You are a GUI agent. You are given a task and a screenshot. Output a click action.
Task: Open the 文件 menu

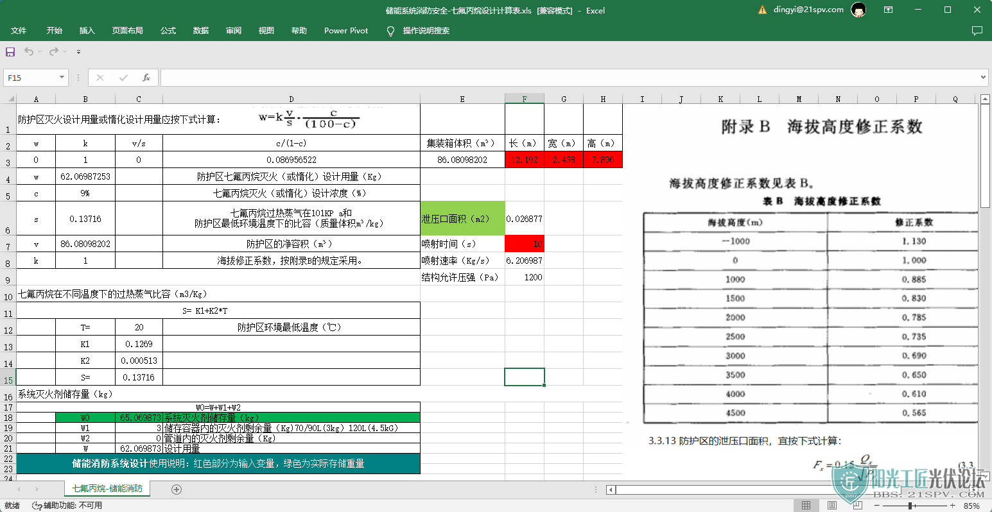[19, 30]
